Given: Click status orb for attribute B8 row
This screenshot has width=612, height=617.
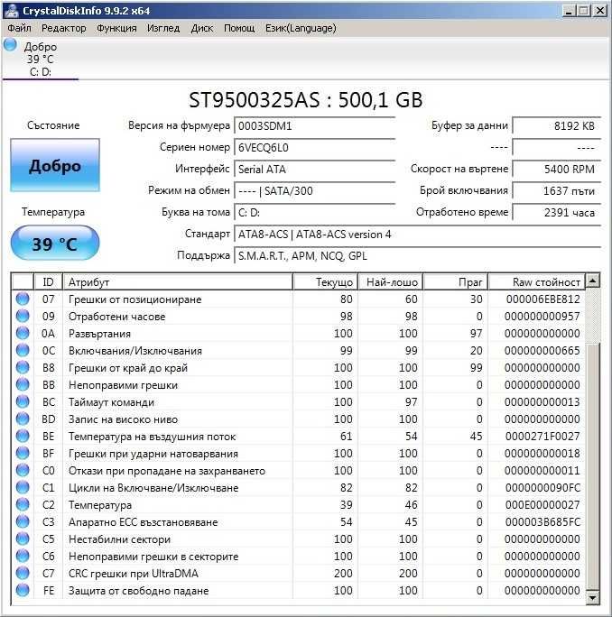Looking at the screenshot, I should pos(23,367).
